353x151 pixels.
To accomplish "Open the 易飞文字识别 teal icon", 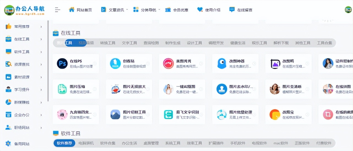I will tap(169, 114).
